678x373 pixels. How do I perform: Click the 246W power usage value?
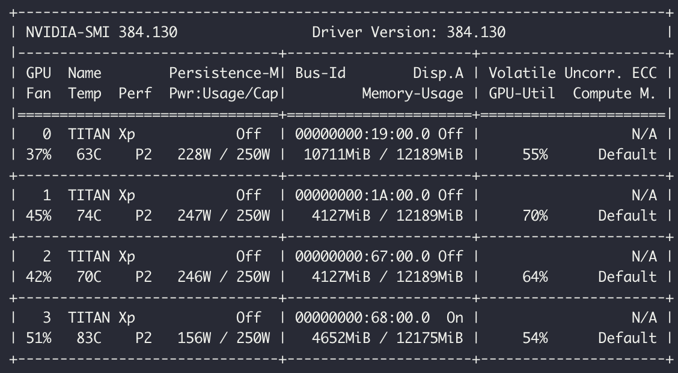coord(194,277)
